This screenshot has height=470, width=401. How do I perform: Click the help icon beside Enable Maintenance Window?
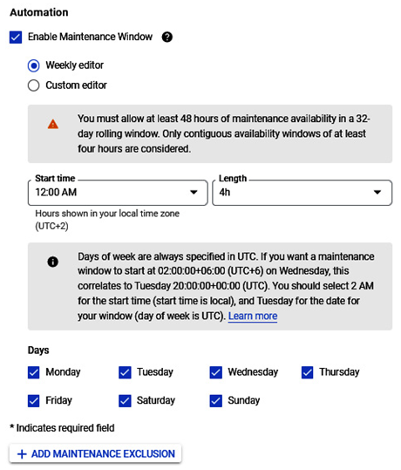[167, 37]
